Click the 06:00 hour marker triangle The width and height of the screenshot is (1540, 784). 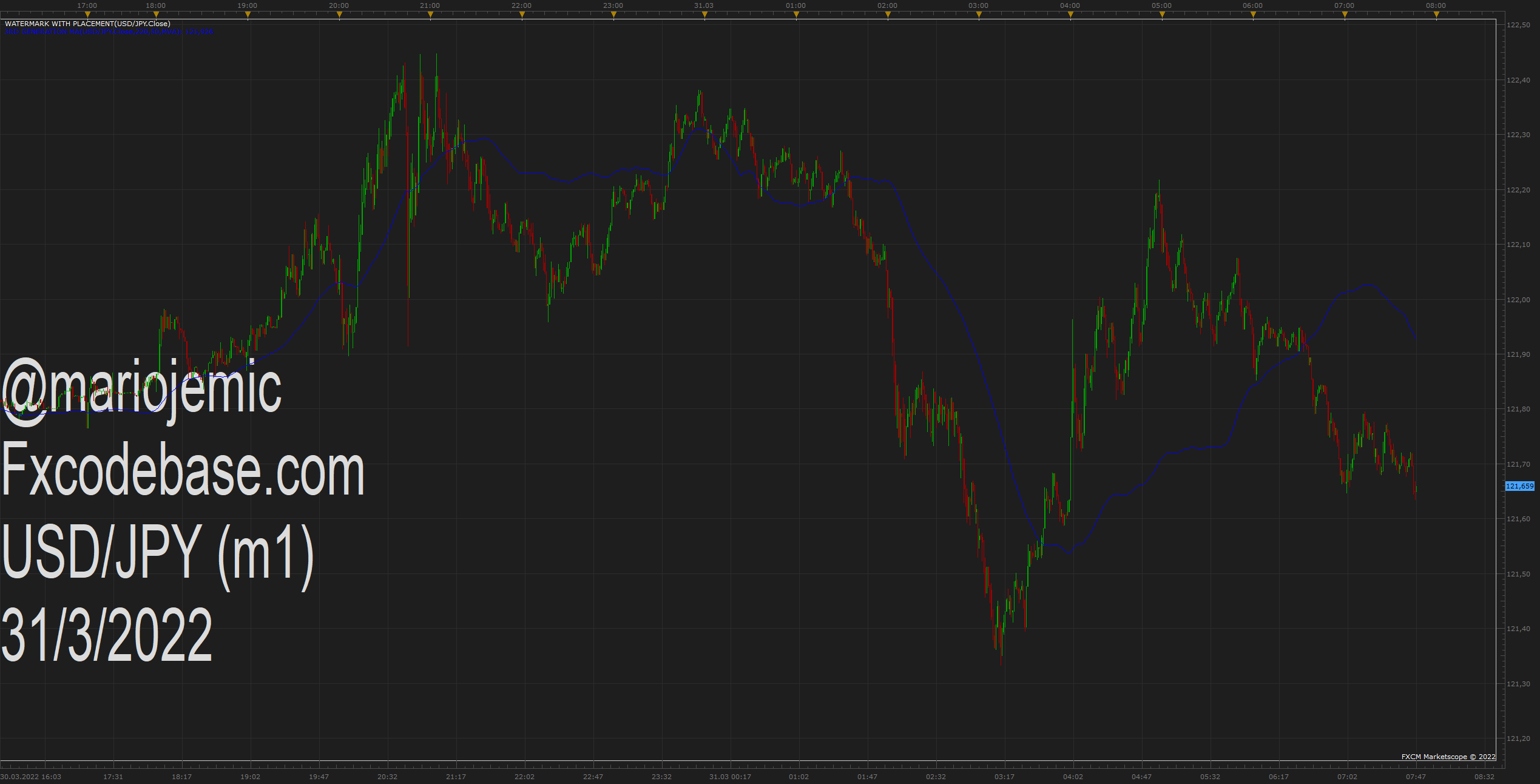[1253, 14]
